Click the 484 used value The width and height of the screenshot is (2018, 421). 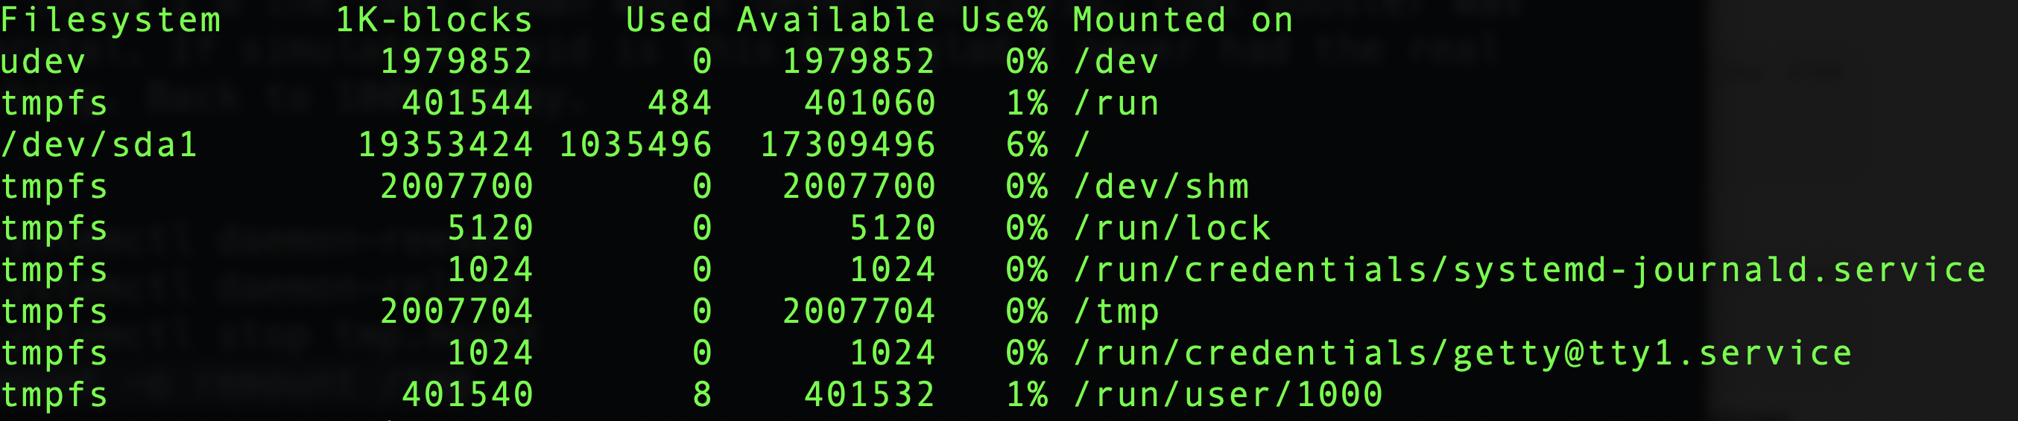click(679, 103)
